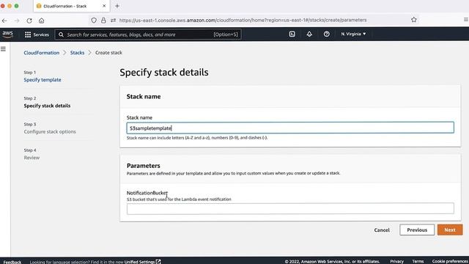Bookmark this page with star icon
The width and height of the screenshot is (469, 264).
(x=413, y=20)
